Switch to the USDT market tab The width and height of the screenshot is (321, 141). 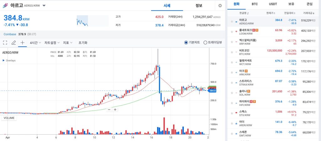point(273,4)
